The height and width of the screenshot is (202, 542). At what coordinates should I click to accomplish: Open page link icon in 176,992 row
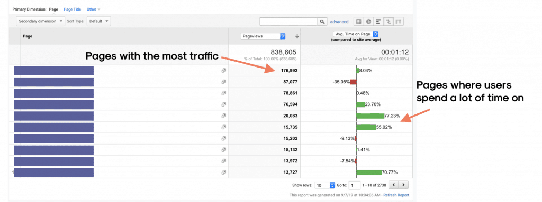tap(224, 71)
